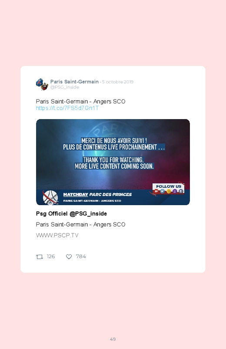This screenshot has width=226, height=349.
Task: Open the video preview thumbnail
Action: (113, 162)
